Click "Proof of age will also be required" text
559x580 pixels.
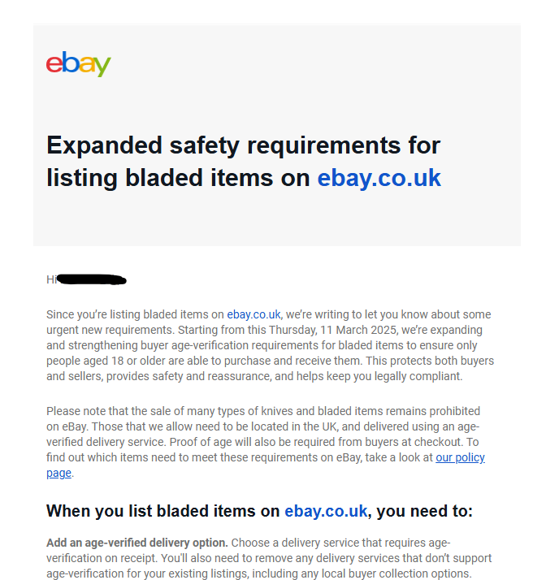pos(359,442)
